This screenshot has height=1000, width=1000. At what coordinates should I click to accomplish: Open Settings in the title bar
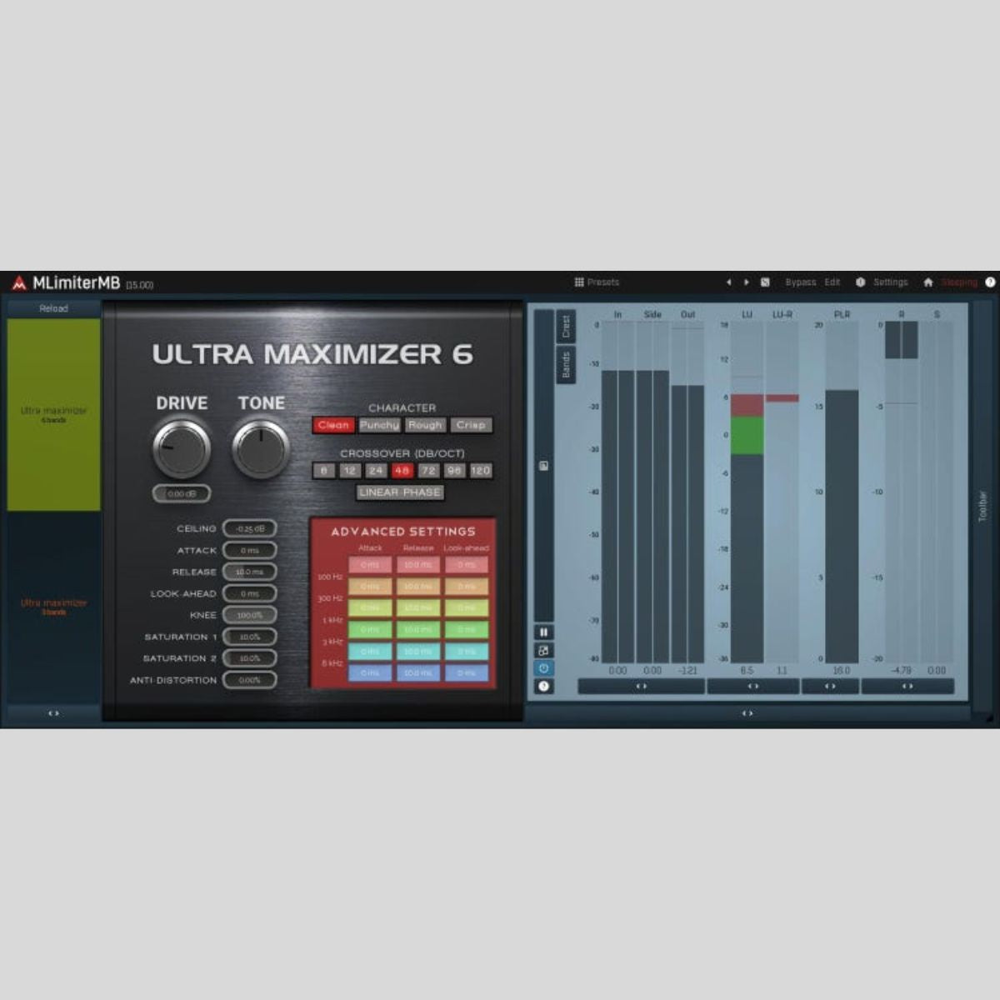point(890,282)
